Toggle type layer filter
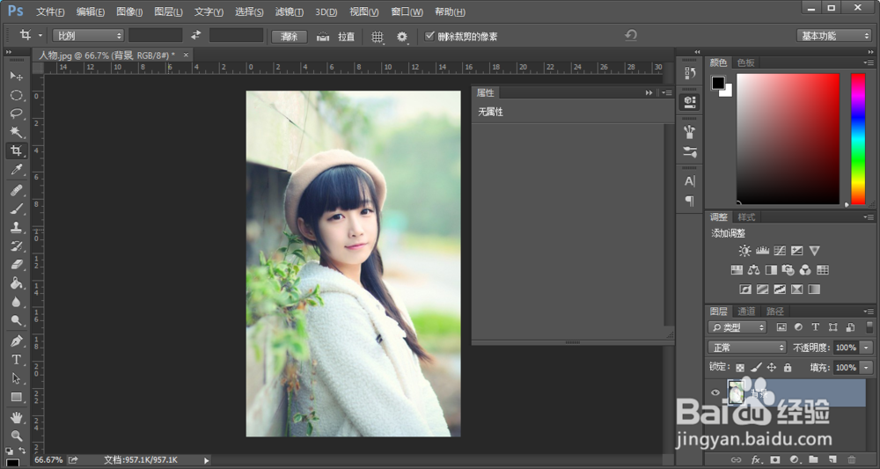Image resolution: width=880 pixels, height=469 pixels. tap(816, 327)
